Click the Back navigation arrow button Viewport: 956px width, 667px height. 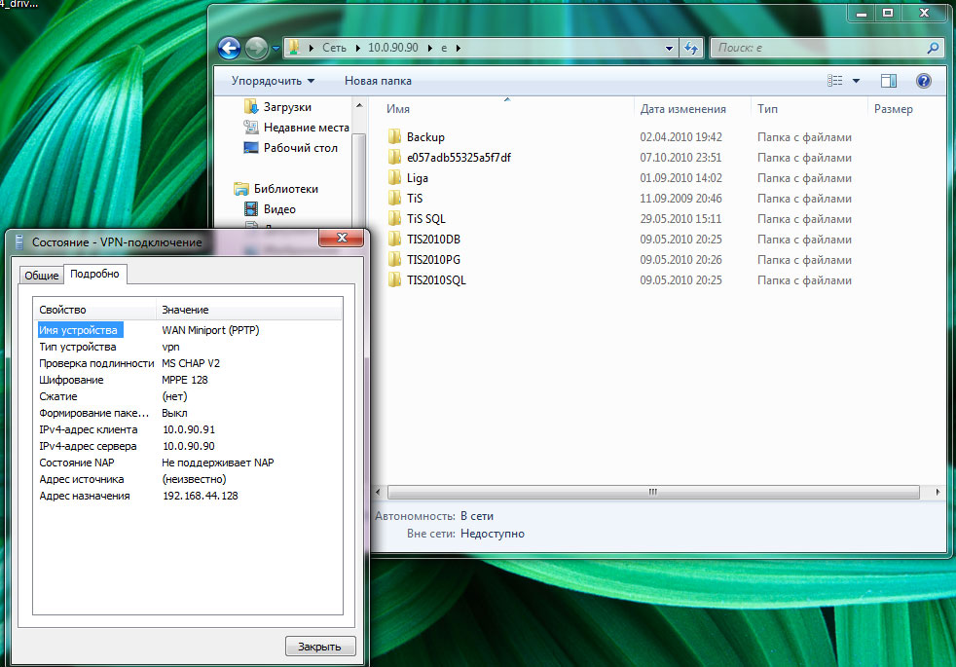point(229,48)
